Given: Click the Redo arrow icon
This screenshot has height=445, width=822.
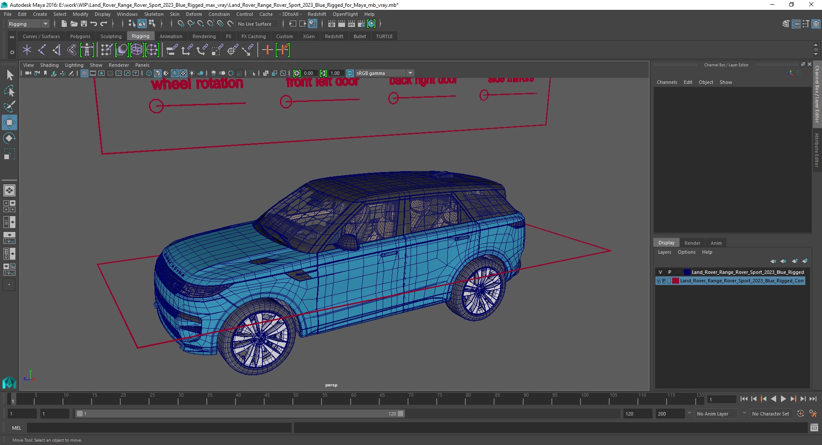Looking at the screenshot, I should [104, 24].
